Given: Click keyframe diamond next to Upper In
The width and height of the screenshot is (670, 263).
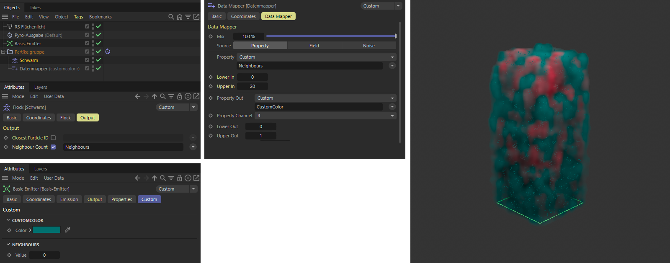Looking at the screenshot, I should coord(211,86).
